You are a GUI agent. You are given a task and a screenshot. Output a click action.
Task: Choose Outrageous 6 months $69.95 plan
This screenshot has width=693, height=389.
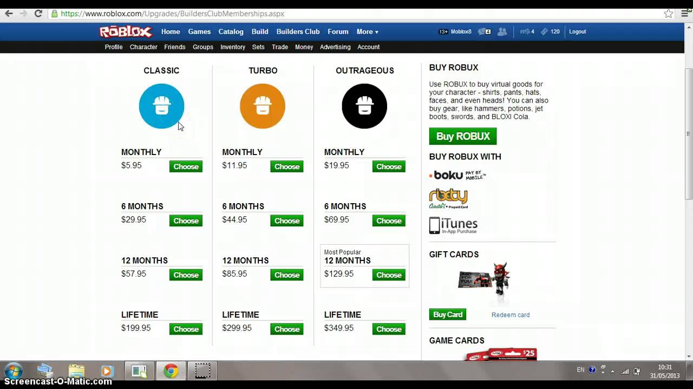[389, 220]
